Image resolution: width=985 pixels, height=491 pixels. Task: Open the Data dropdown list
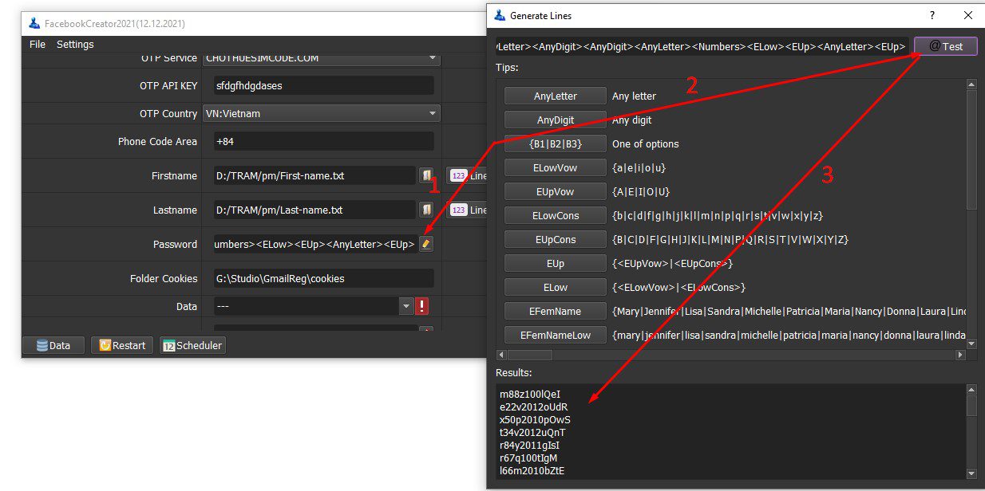[406, 306]
